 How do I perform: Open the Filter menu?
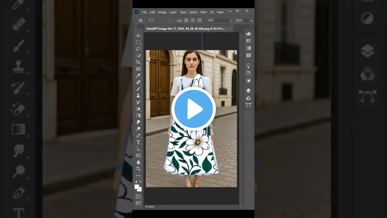point(203,12)
